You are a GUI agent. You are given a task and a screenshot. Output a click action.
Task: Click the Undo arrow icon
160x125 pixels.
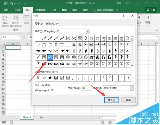(12, 4)
